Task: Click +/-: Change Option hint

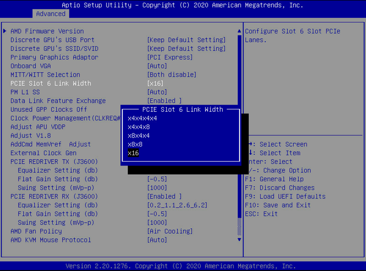Action: (x=280, y=170)
